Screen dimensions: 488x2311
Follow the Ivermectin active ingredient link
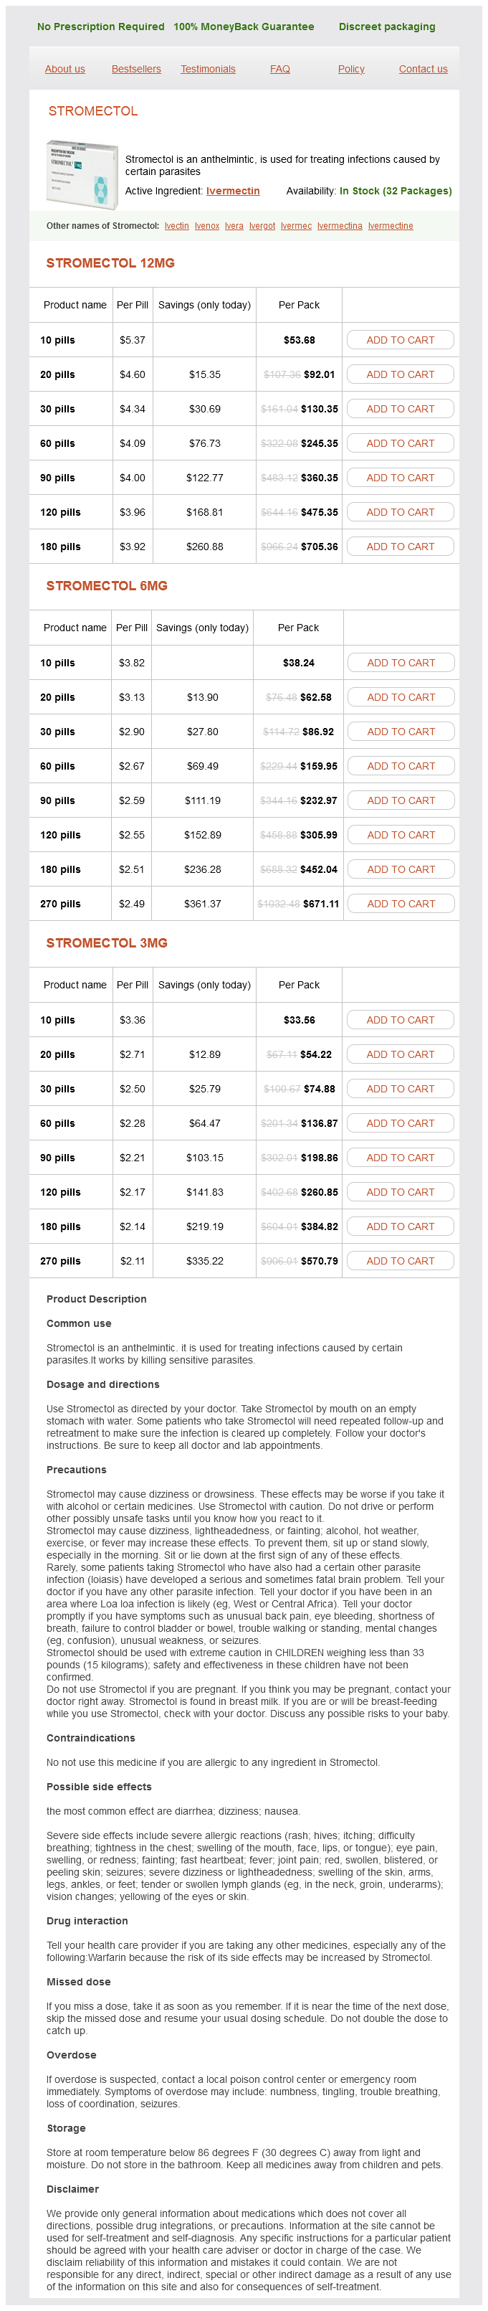coord(233,191)
